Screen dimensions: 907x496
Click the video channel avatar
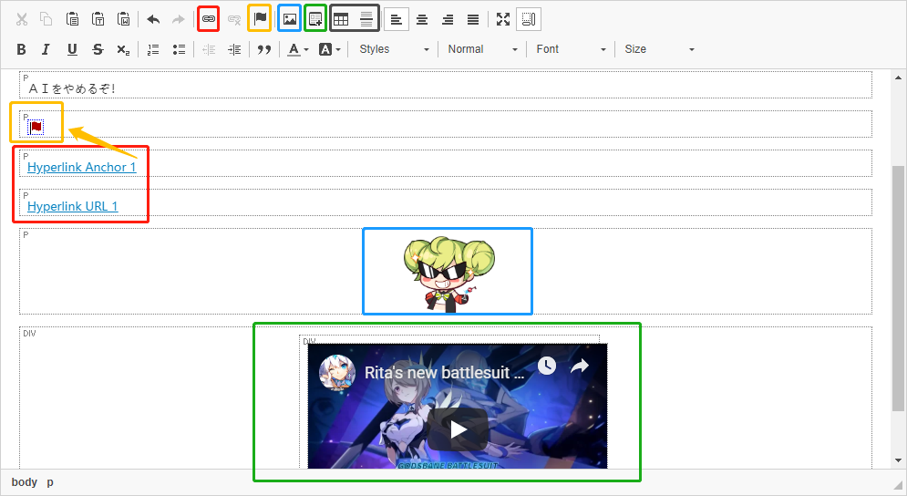tap(338, 373)
